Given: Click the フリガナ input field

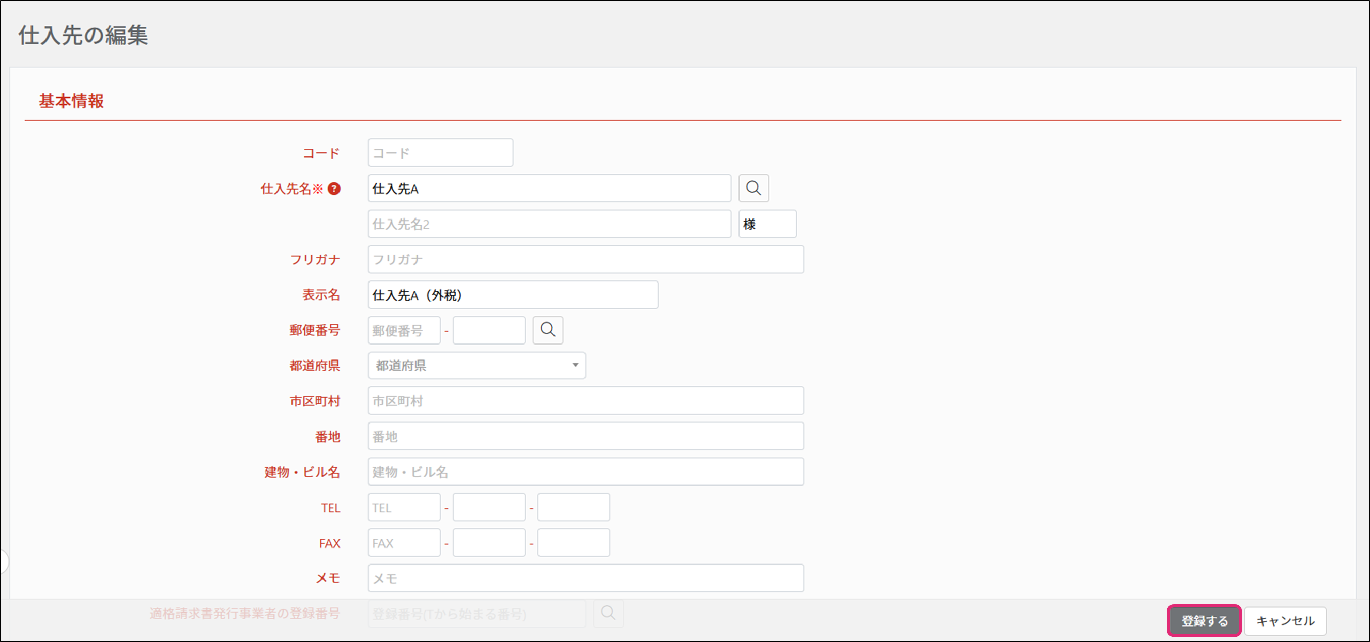Looking at the screenshot, I should [x=585, y=259].
